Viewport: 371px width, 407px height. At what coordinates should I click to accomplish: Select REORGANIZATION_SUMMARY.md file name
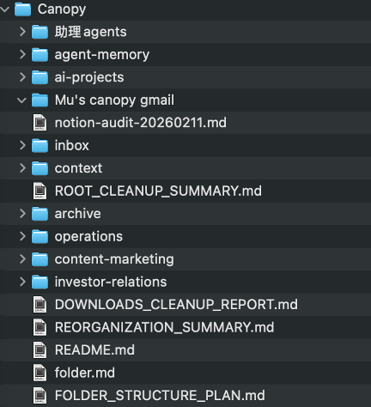coord(164,327)
